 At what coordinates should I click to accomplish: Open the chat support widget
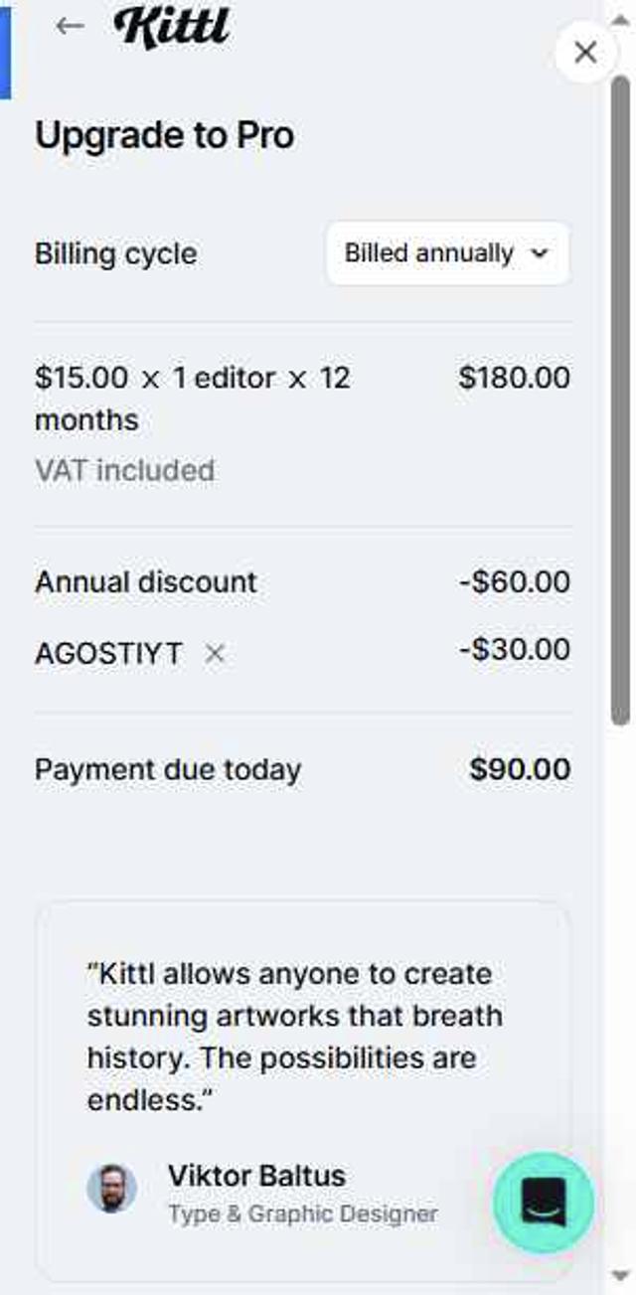[x=544, y=1203]
